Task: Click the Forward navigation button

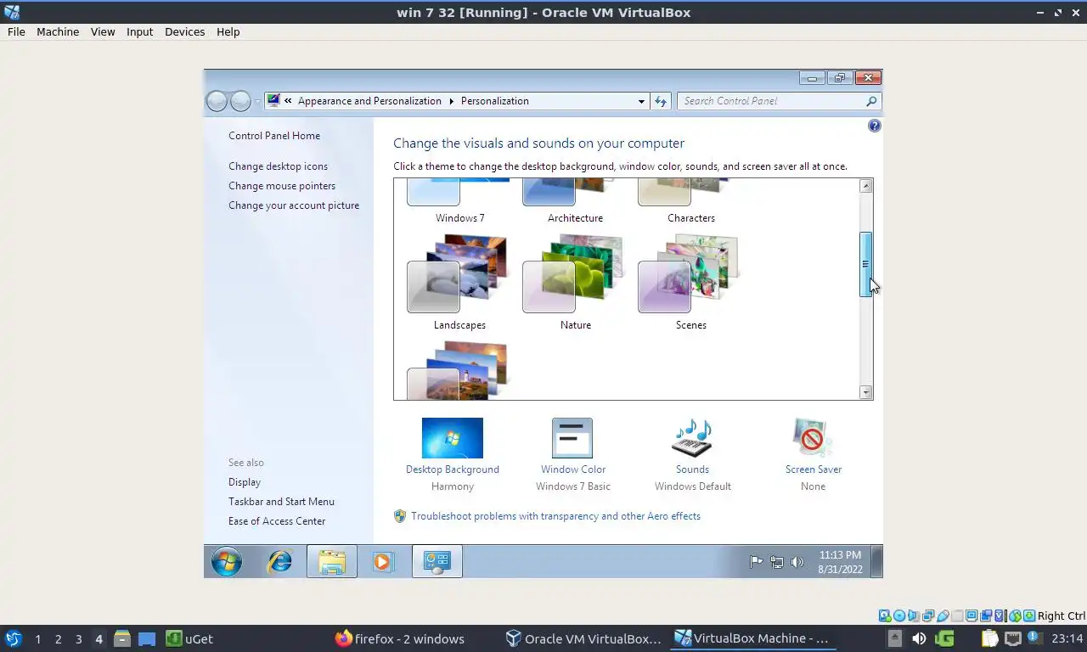Action: 241,101
